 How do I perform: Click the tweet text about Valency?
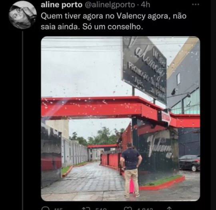[x=114, y=21]
